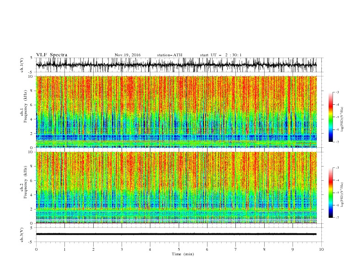The width and height of the screenshot is (362, 280).
Task: Click the ch.2 frequency axis "0" tick label
Action: 32,223
